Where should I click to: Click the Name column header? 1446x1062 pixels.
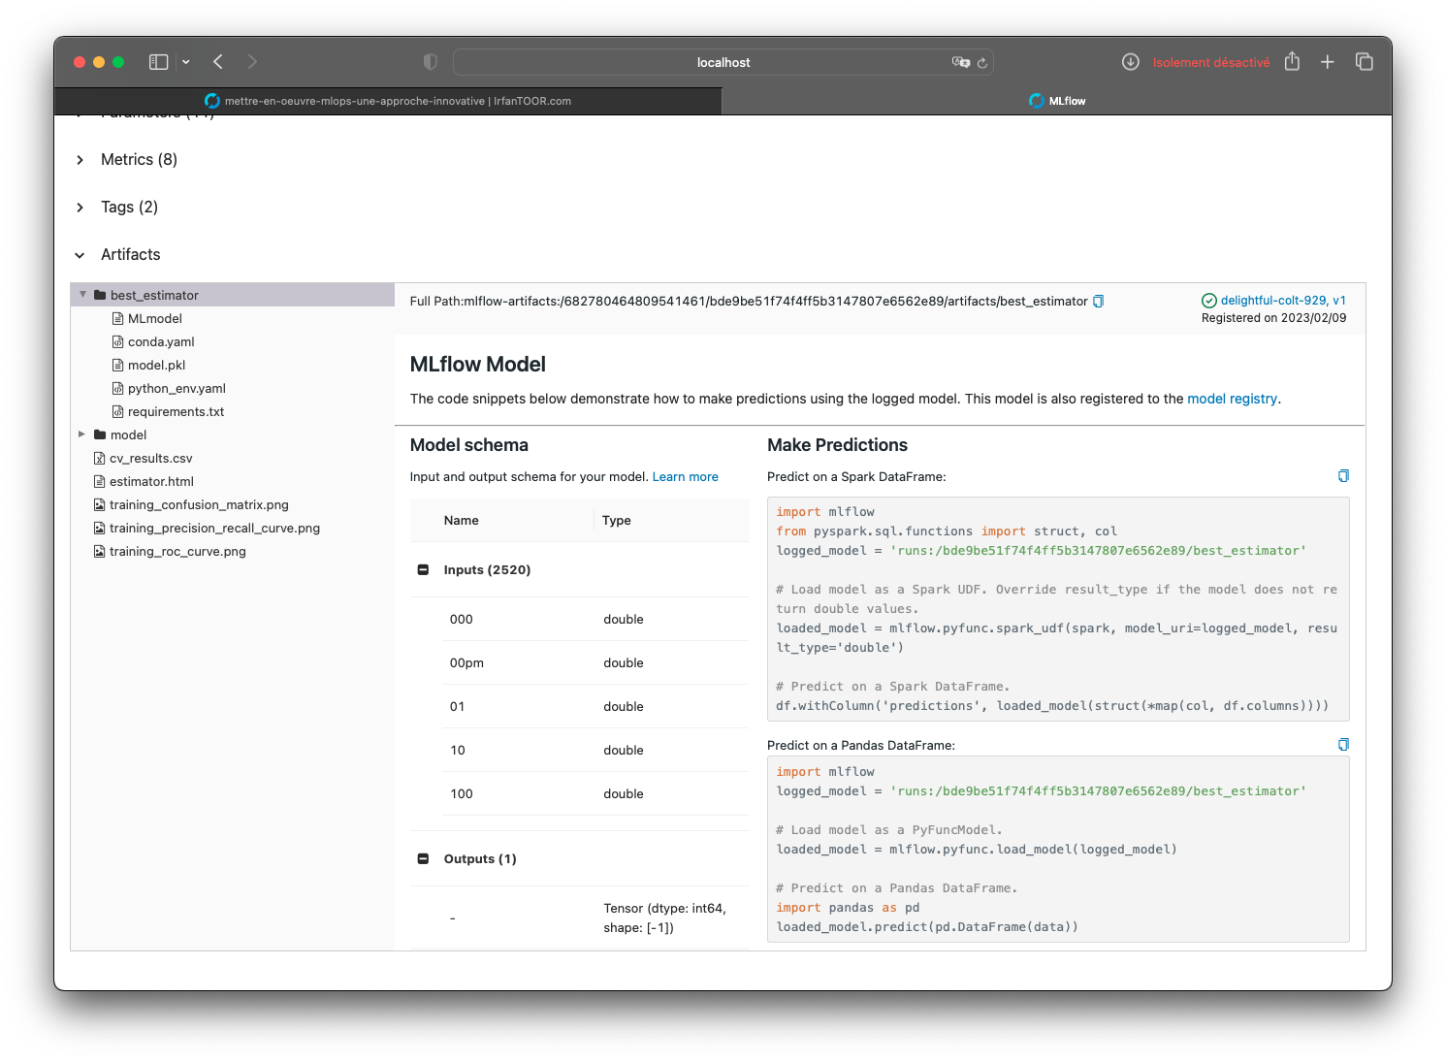462,521
